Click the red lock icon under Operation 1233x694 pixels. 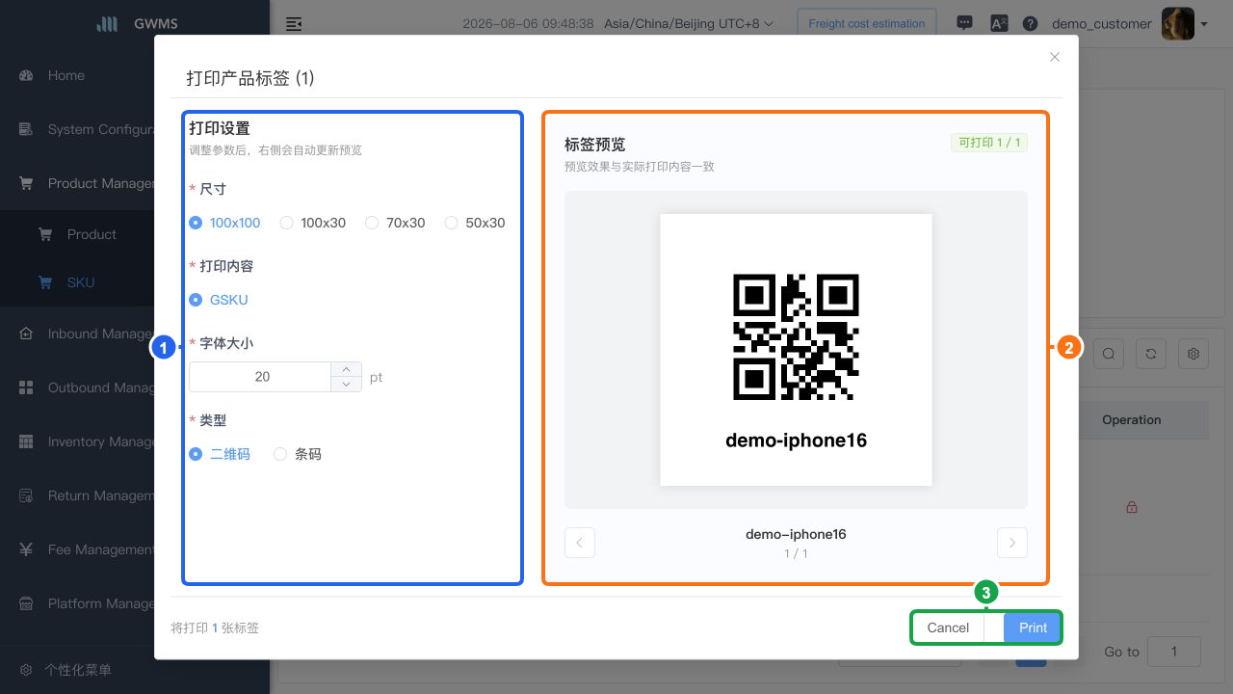tap(1132, 507)
